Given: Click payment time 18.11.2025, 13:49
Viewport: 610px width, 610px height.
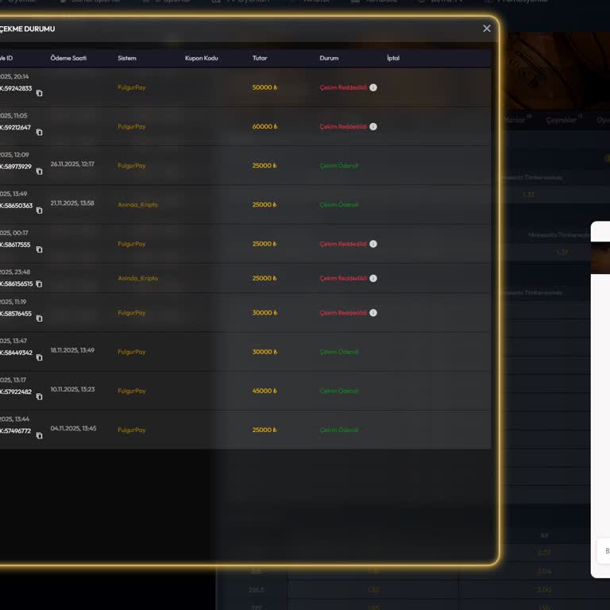Looking at the screenshot, I should (72, 350).
